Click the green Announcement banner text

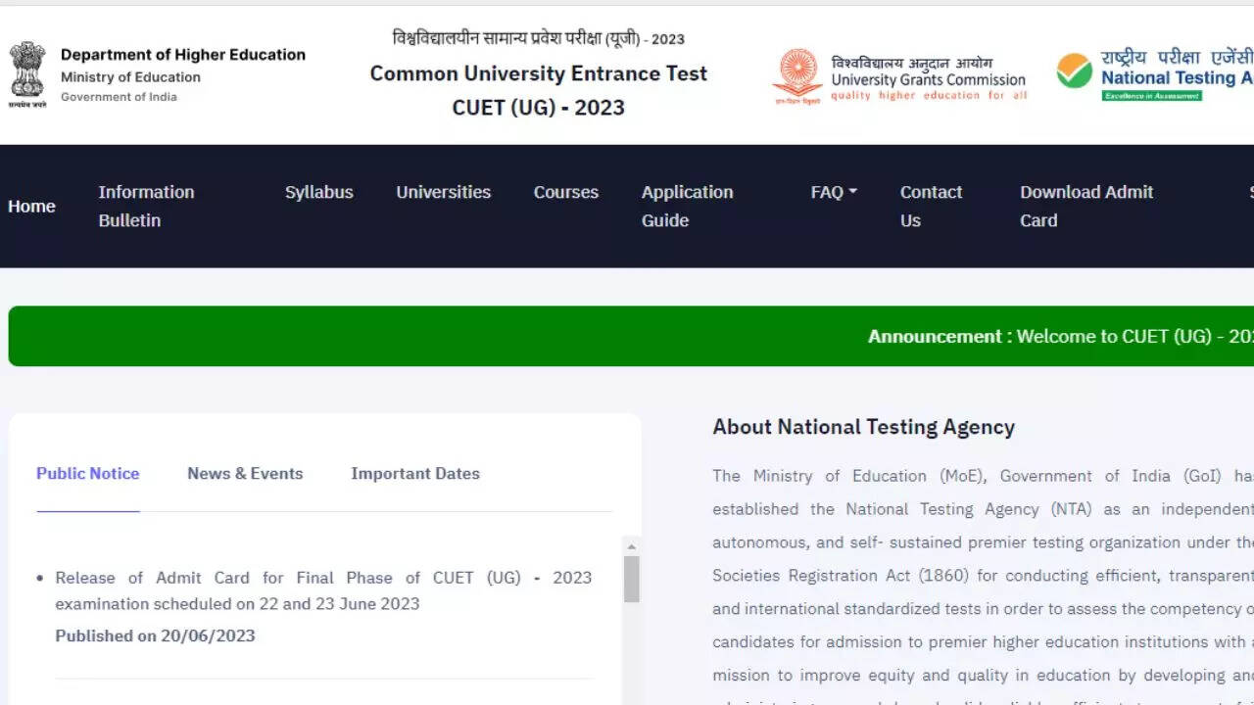coord(1058,336)
